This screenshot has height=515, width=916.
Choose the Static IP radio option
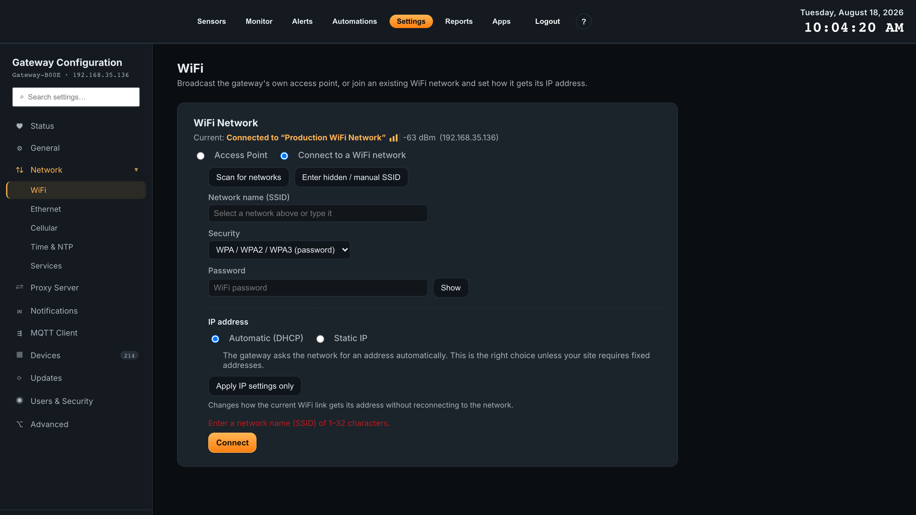pyautogui.click(x=320, y=339)
